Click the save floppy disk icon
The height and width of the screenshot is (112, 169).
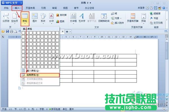[x=7, y=32]
